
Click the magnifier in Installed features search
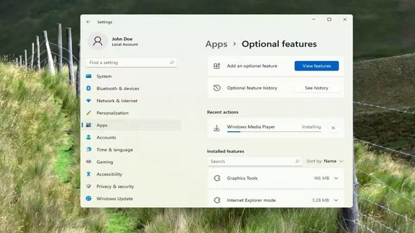[297, 161]
